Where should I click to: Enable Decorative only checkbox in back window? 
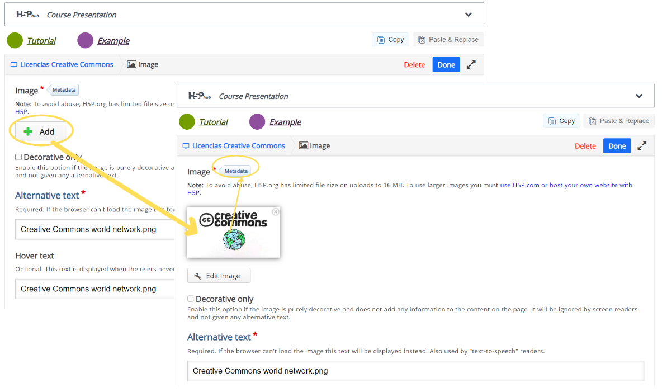[x=18, y=157]
